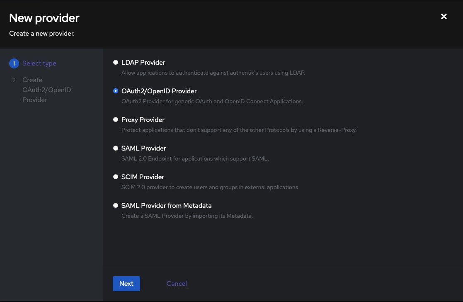
Task: Click the Next button
Action: point(126,283)
